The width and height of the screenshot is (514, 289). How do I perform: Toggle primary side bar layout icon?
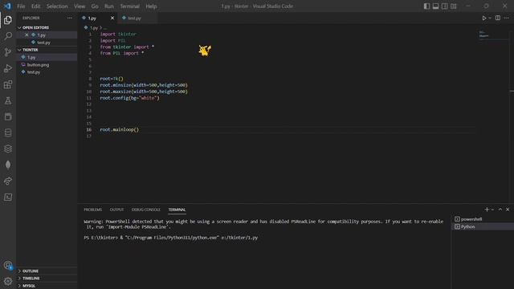pyautogui.click(x=426, y=6)
